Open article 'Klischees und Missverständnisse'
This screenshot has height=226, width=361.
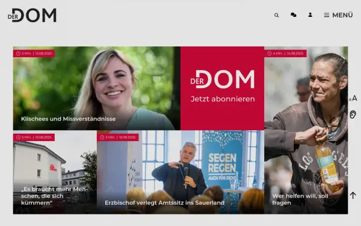click(69, 119)
